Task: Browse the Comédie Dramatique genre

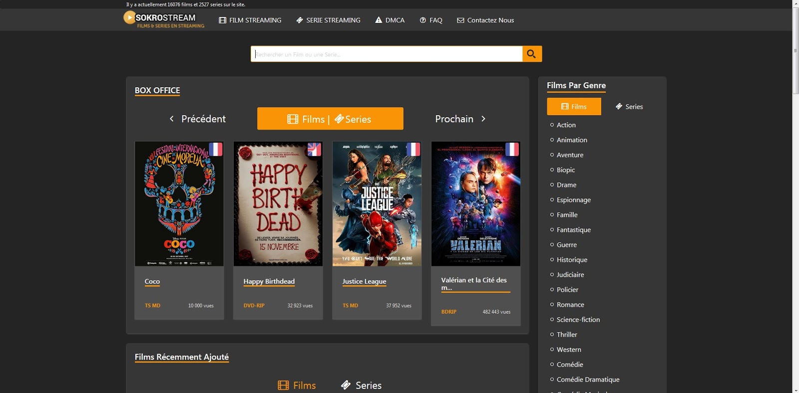Action: (588, 379)
